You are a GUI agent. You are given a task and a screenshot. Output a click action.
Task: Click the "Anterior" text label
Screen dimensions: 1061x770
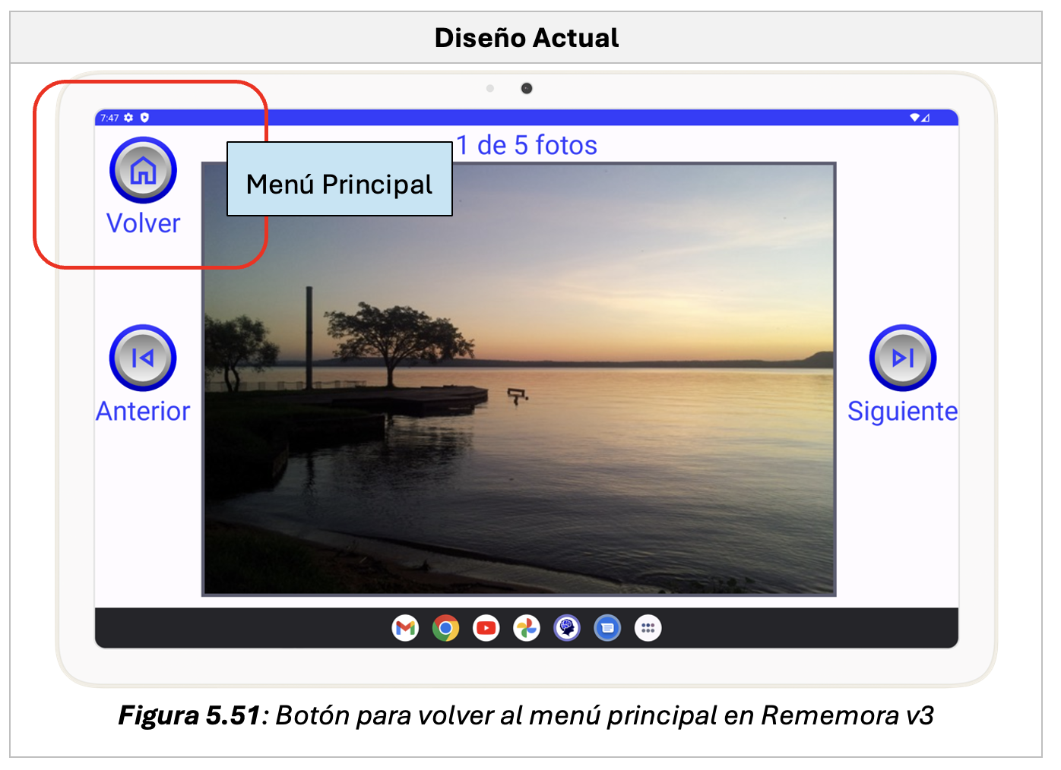(143, 411)
